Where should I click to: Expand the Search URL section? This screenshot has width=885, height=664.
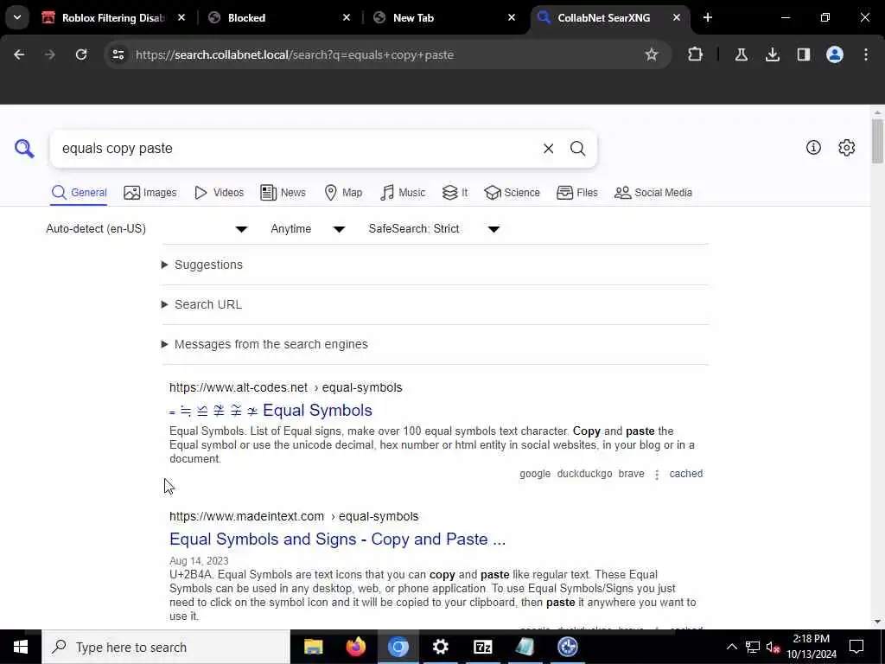click(x=201, y=304)
